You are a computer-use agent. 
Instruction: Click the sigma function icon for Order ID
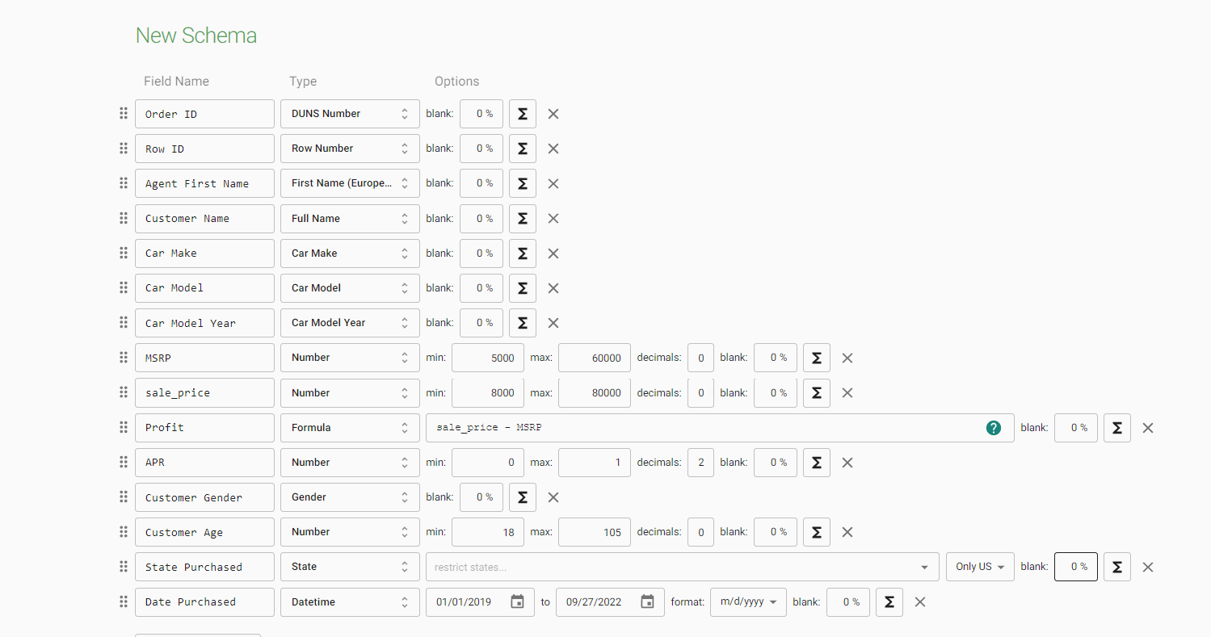[523, 114]
